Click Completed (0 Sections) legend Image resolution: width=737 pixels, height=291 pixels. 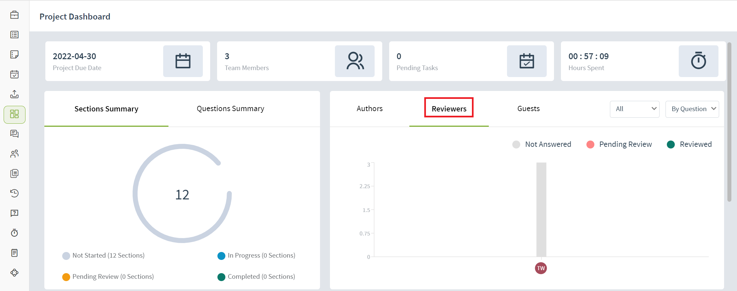[256, 277]
